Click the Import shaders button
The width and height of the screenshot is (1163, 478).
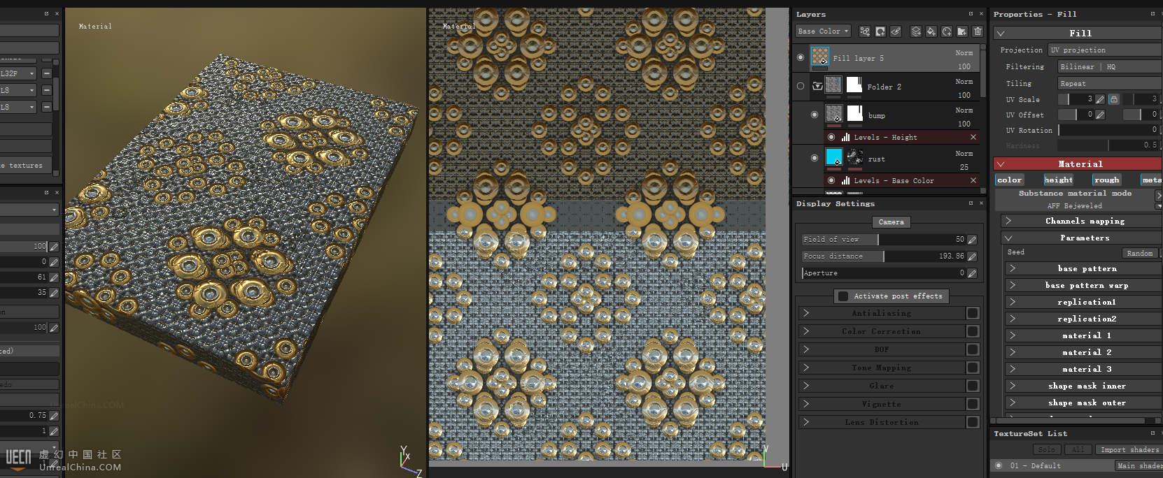(1129, 449)
